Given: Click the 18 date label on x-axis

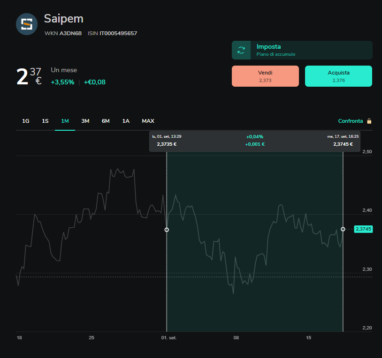Looking at the screenshot, I should click(x=19, y=337).
